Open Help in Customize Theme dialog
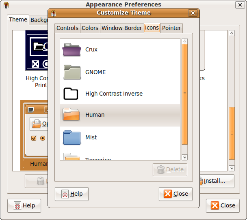The image size is (247, 220). click(x=71, y=194)
